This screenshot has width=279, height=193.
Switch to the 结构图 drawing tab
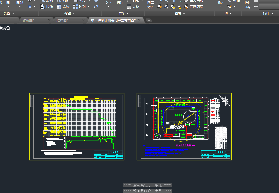[x=62, y=20]
